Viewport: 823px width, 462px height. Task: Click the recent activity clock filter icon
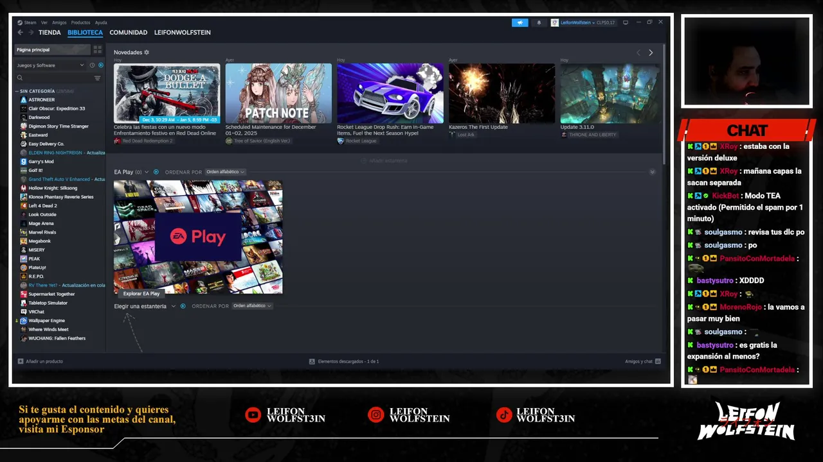92,65
